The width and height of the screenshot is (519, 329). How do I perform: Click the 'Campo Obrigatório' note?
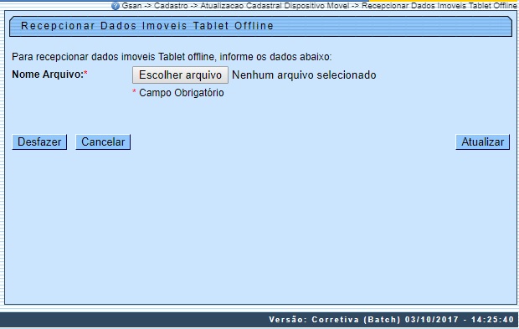coord(182,93)
